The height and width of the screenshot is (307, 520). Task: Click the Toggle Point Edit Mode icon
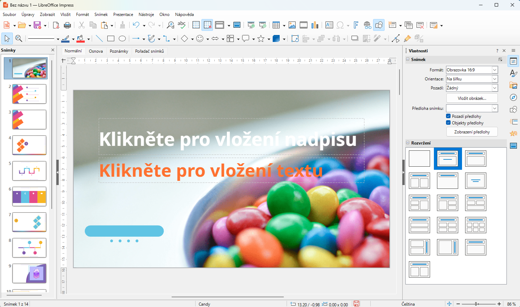(x=395, y=38)
